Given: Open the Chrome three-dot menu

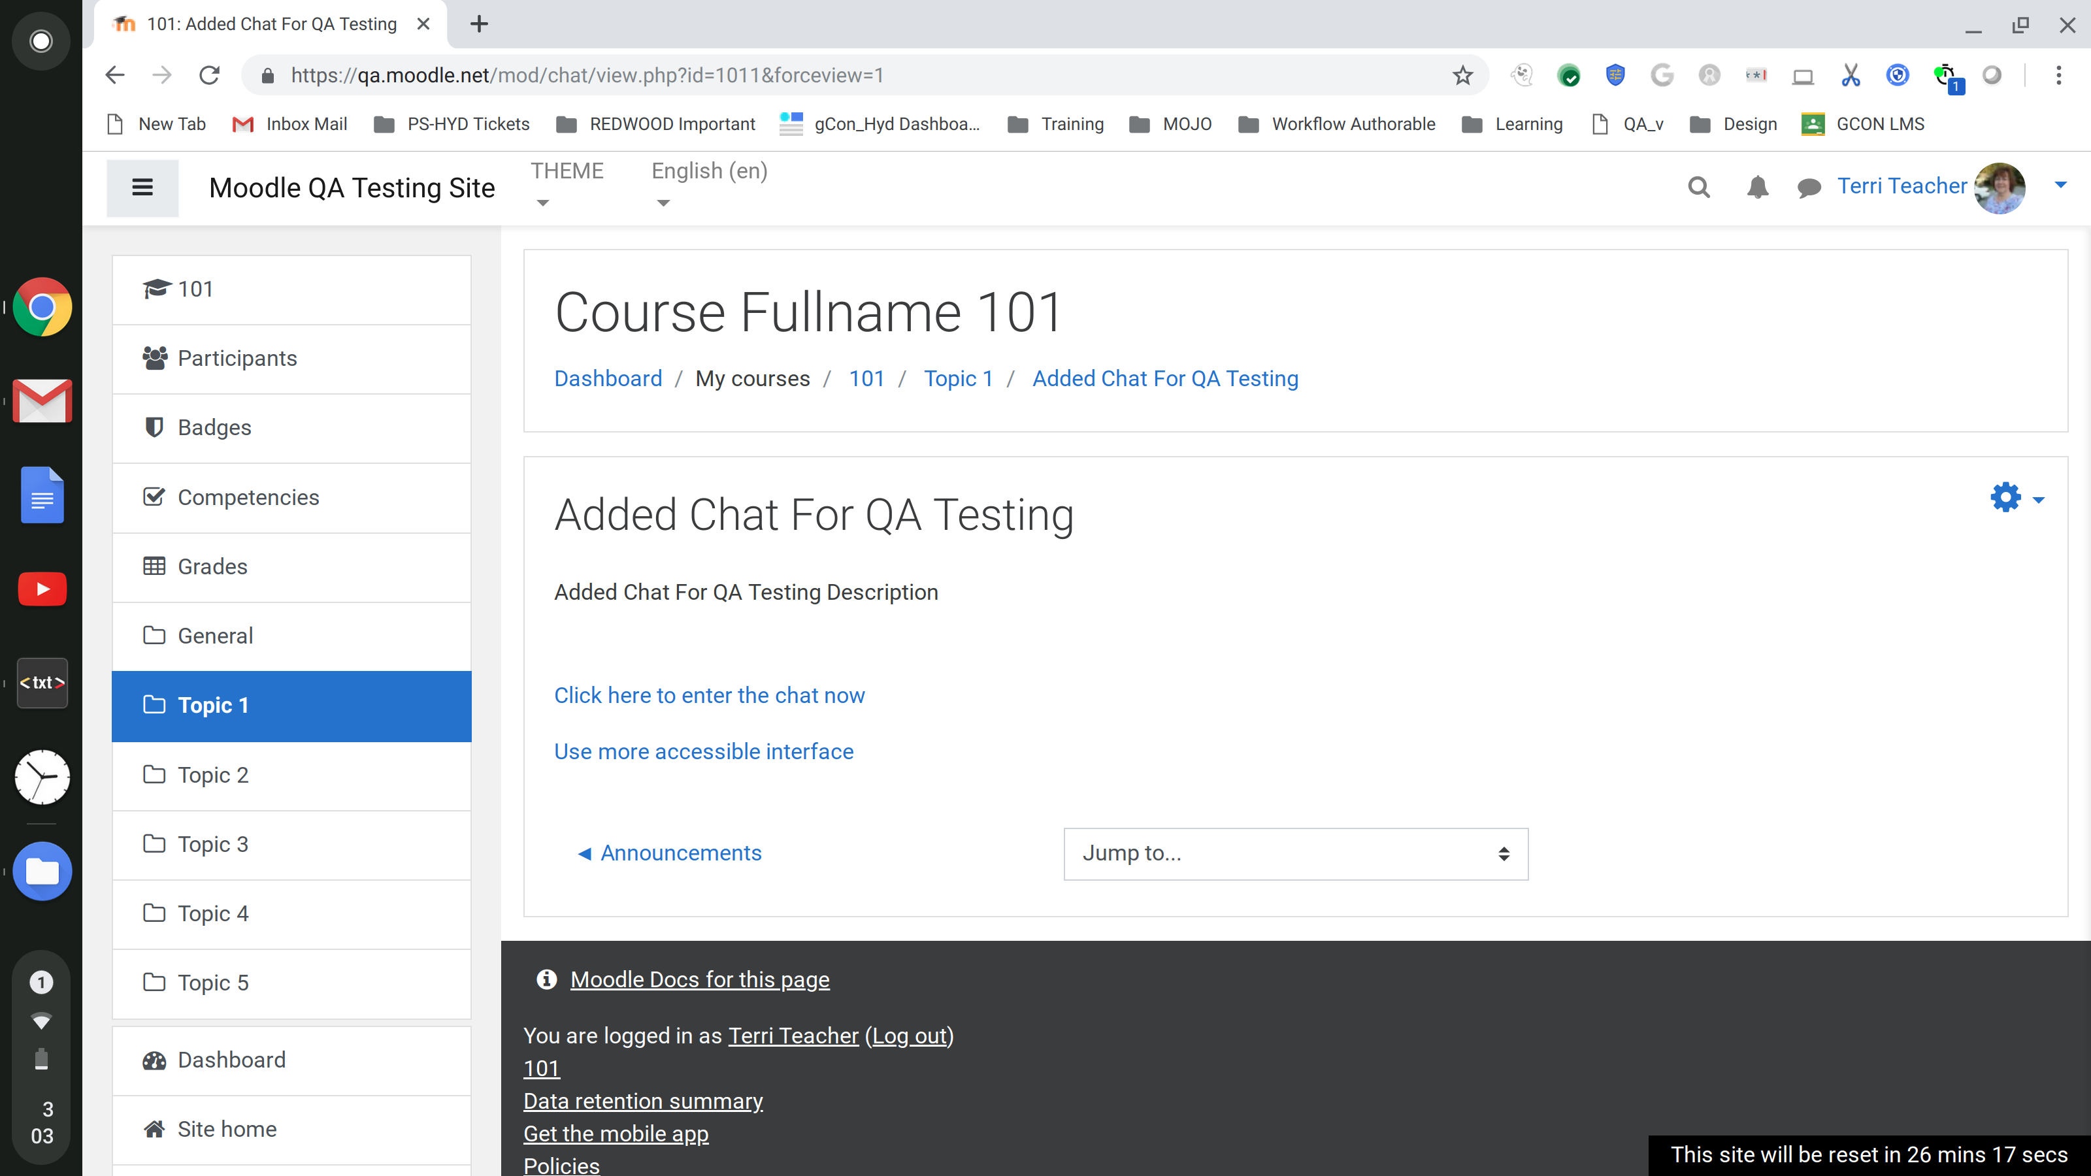Looking at the screenshot, I should [x=2058, y=76].
